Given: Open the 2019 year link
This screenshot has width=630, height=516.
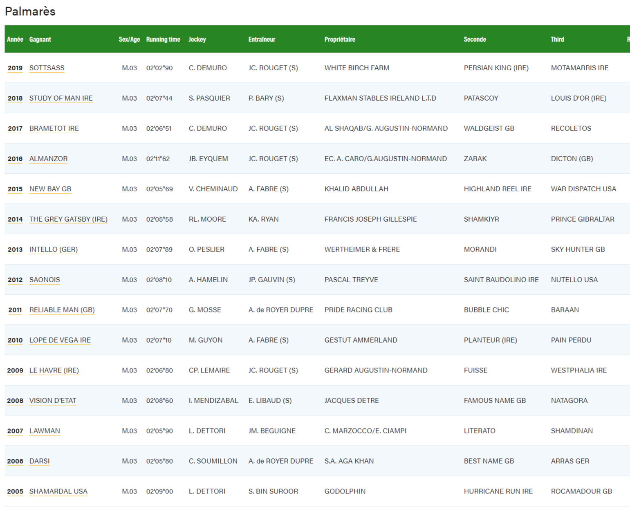Looking at the screenshot, I should (x=15, y=68).
